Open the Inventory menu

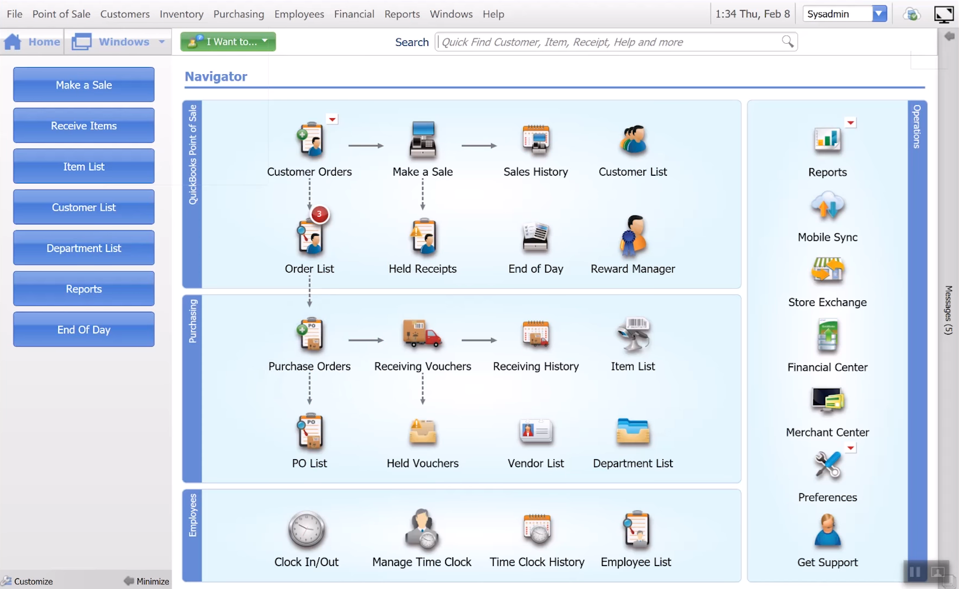coord(181,14)
